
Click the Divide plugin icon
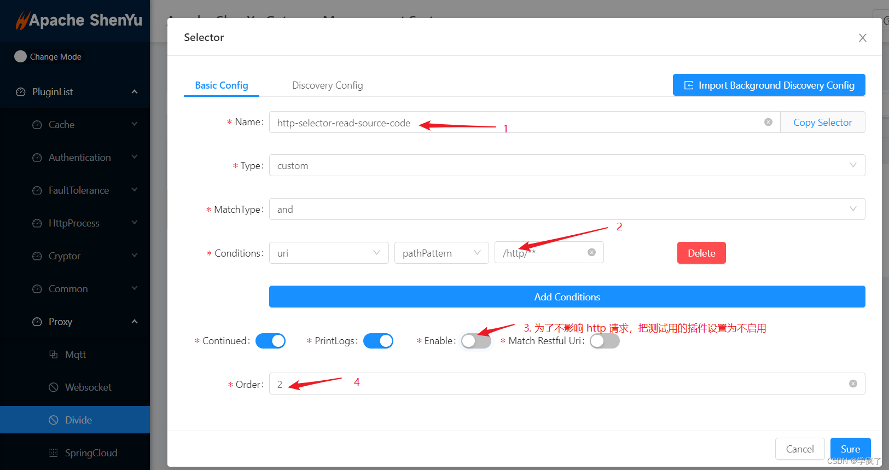click(54, 420)
